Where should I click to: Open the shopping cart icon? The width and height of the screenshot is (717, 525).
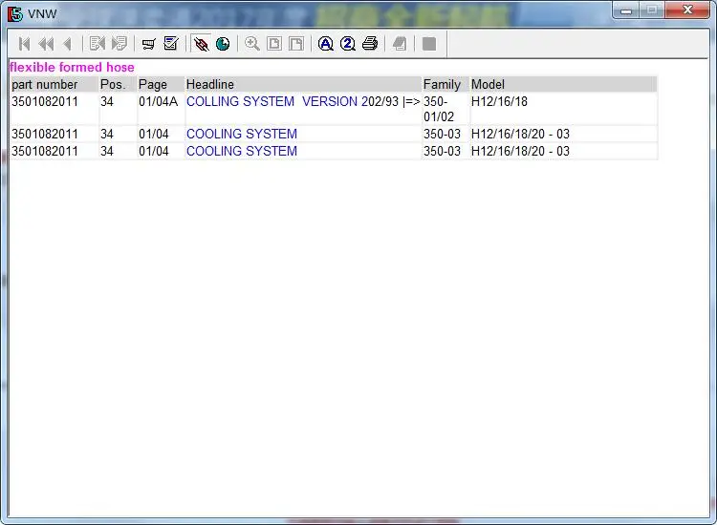point(148,44)
